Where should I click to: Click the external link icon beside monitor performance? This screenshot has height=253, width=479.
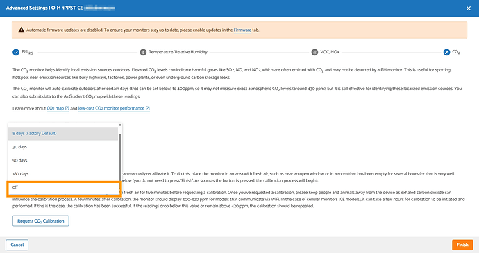coord(148,108)
